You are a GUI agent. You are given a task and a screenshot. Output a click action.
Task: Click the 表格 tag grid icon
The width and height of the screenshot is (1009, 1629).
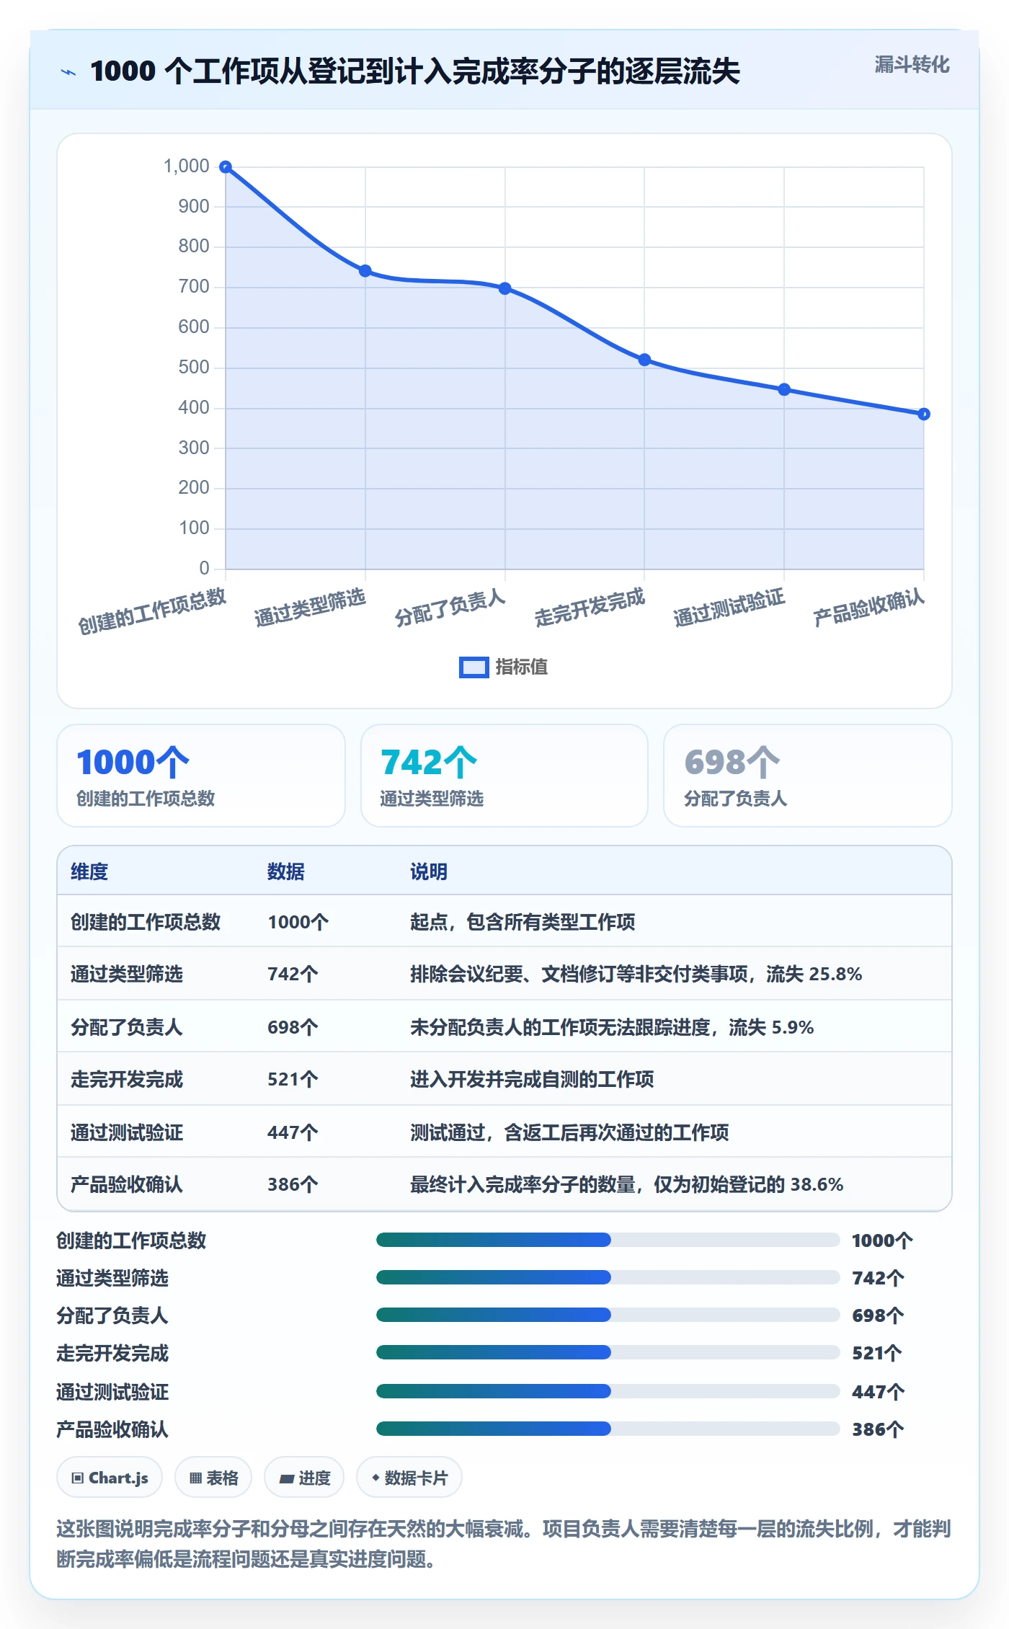pos(195,1478)
